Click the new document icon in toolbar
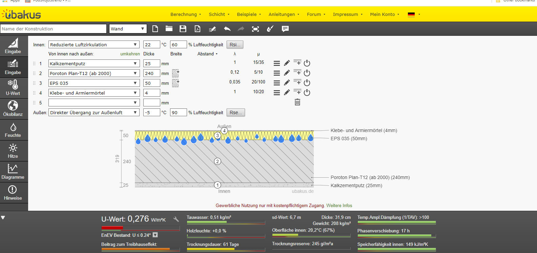Image resolution: width=537 pixels, height=253 pixels. click(155, 29)
